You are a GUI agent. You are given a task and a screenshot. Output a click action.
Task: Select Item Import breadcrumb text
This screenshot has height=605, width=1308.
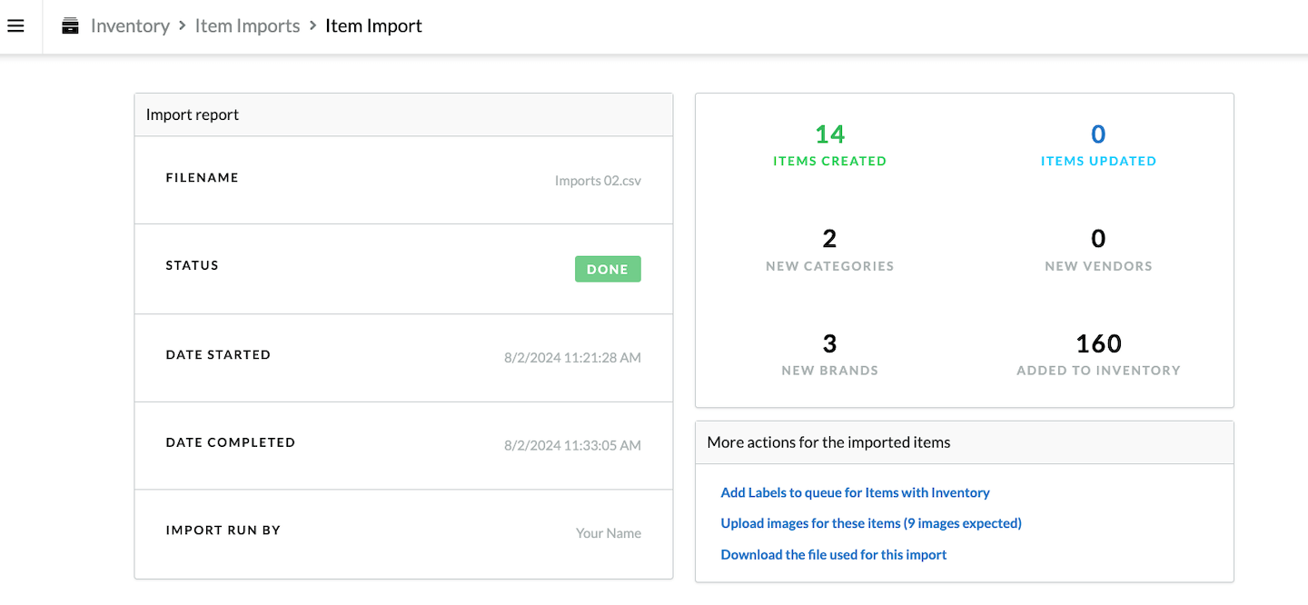[373, 26]
